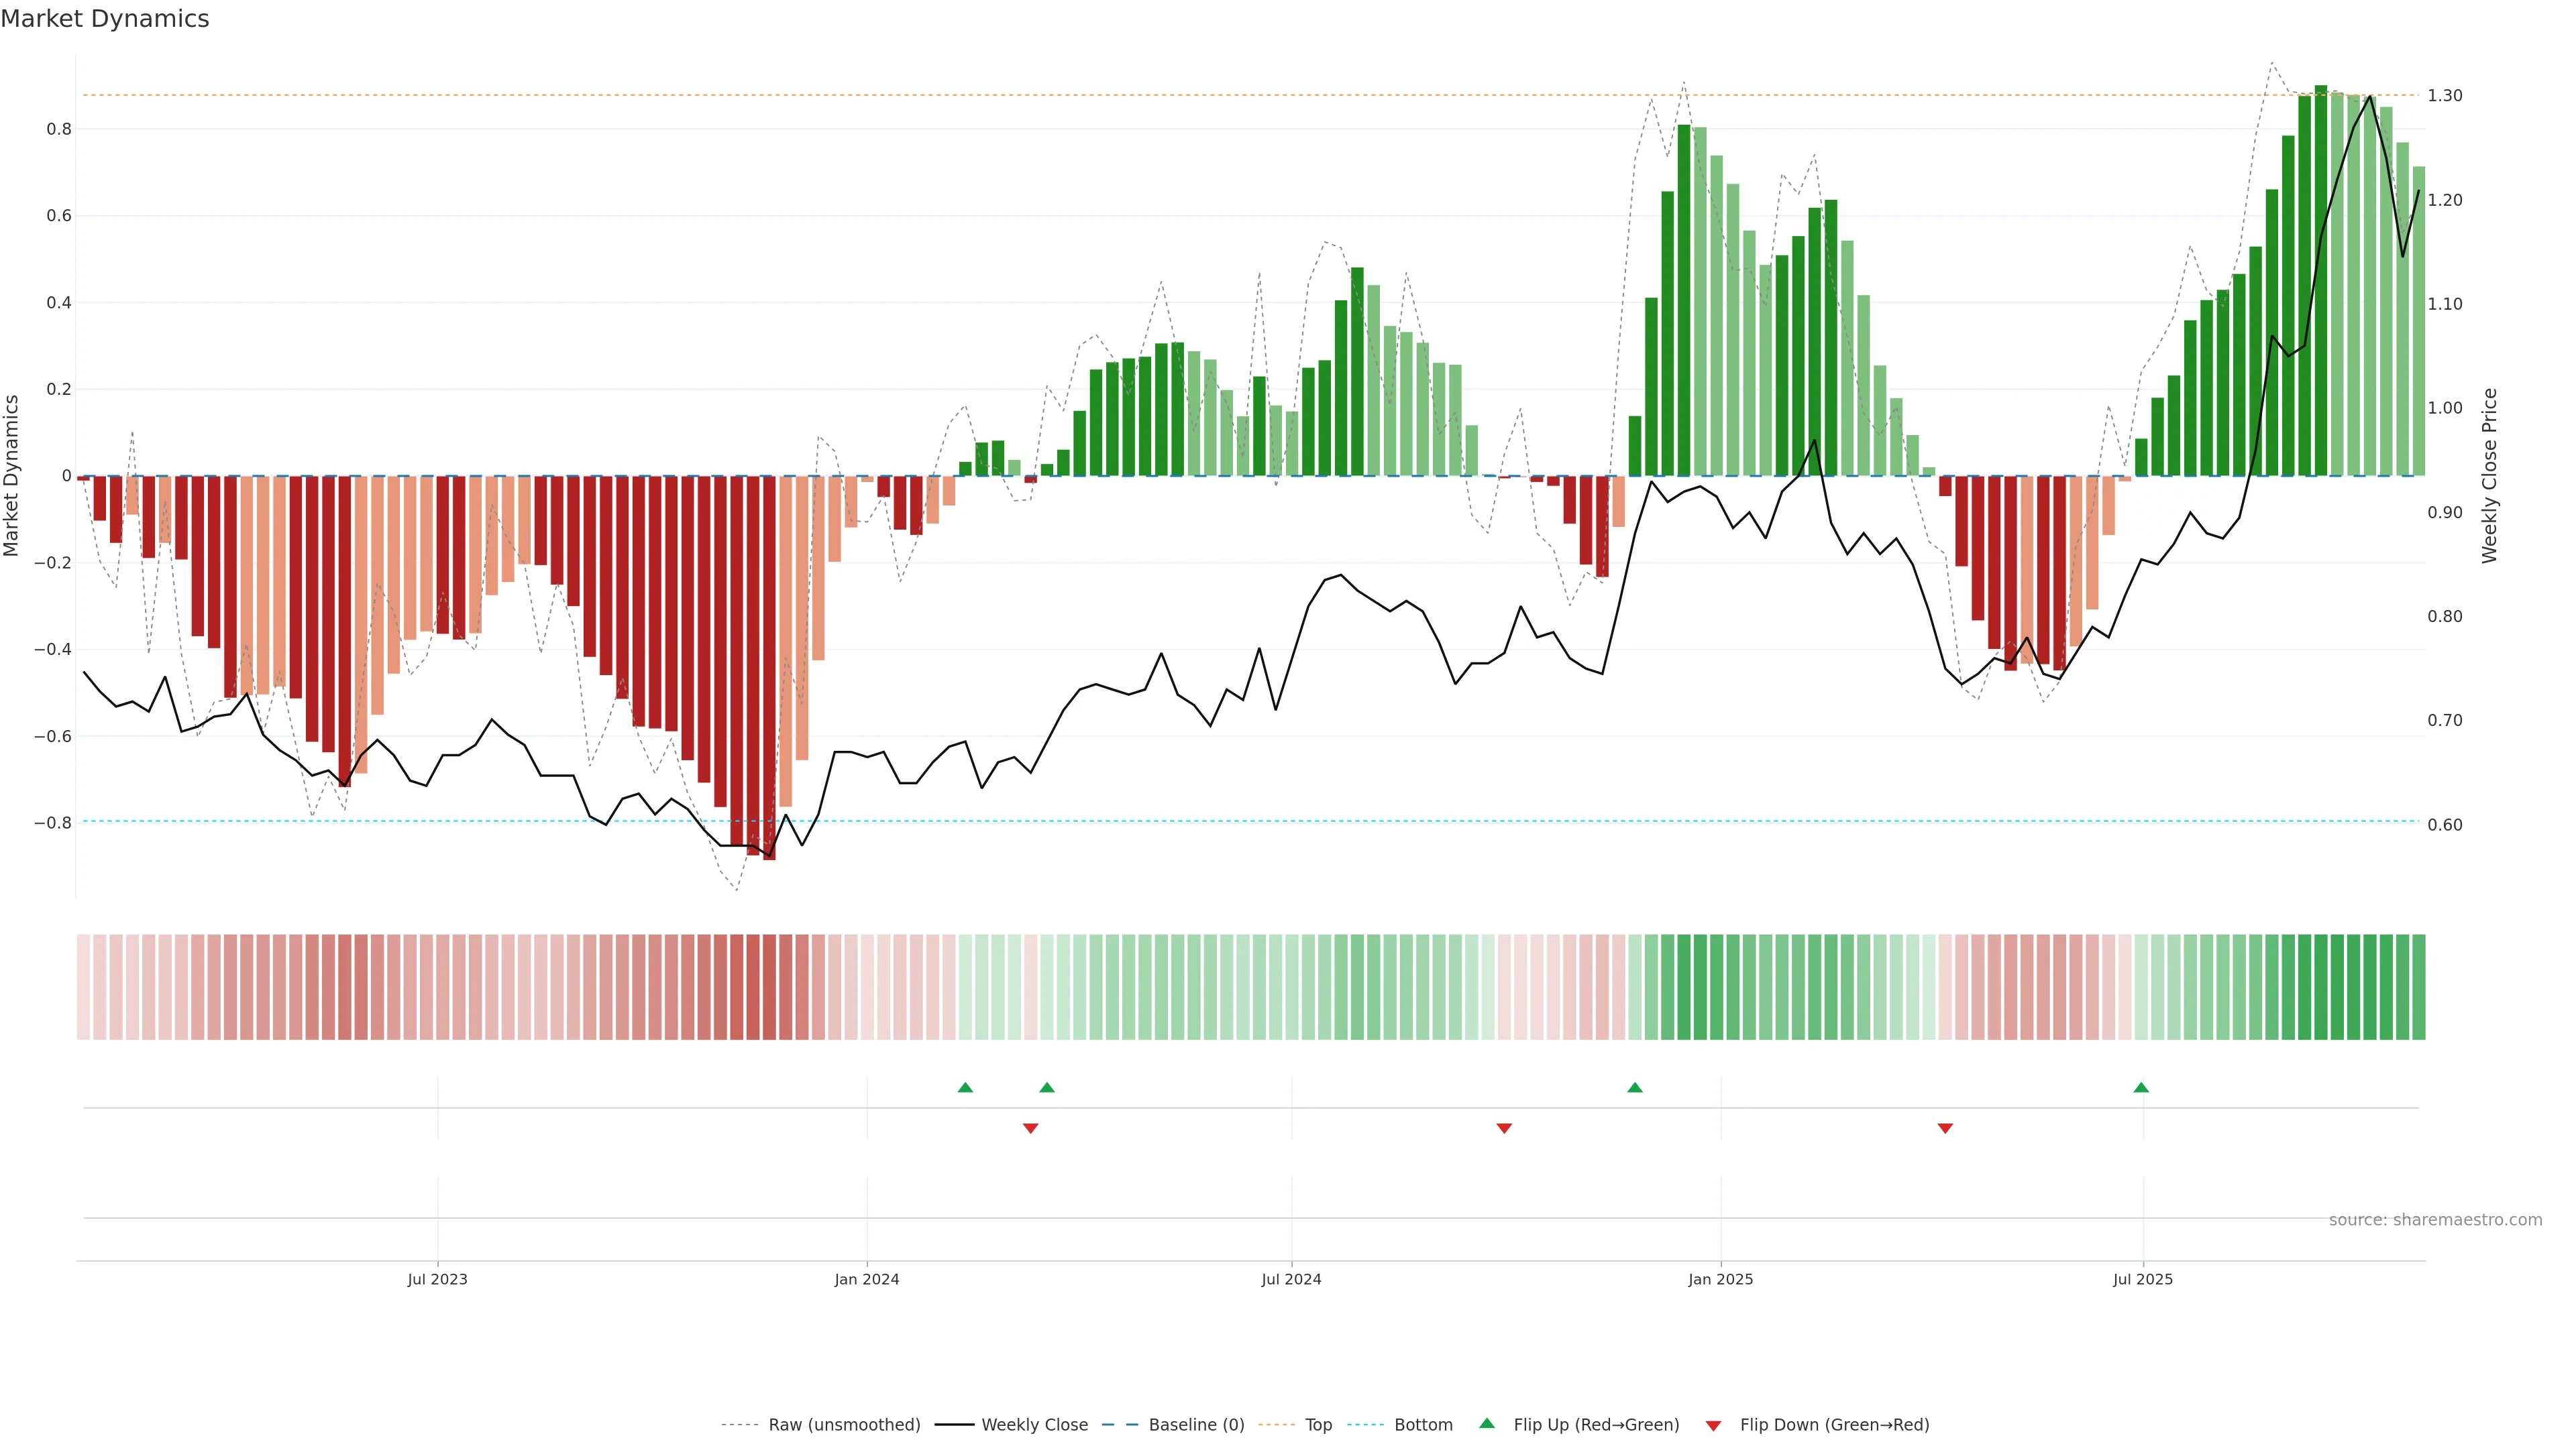
Task: Toggle Flip Down (Green→Red) legend entry
Action: point(1834,1425)
